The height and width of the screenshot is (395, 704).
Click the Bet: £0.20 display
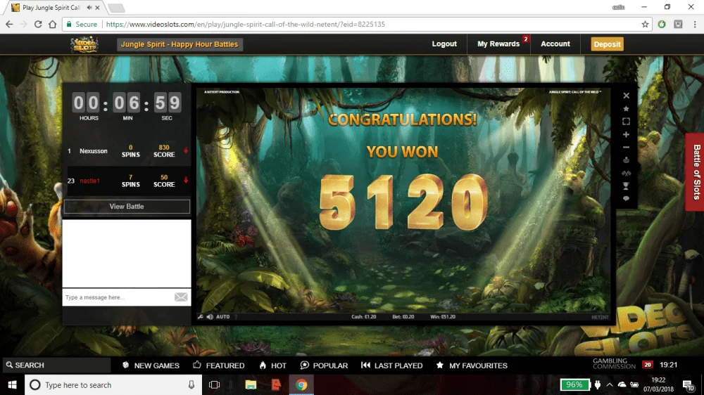[x=403, y=316]
